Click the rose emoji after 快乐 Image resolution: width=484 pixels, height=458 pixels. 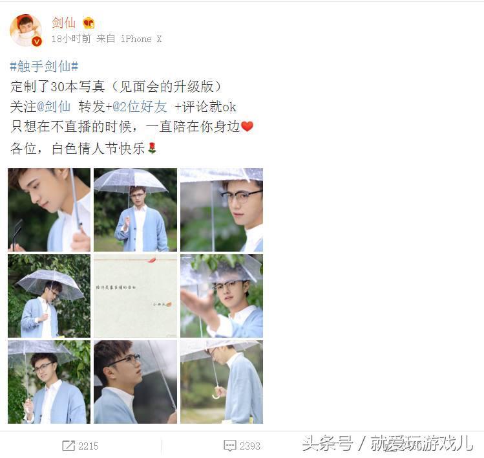[152, 148]
